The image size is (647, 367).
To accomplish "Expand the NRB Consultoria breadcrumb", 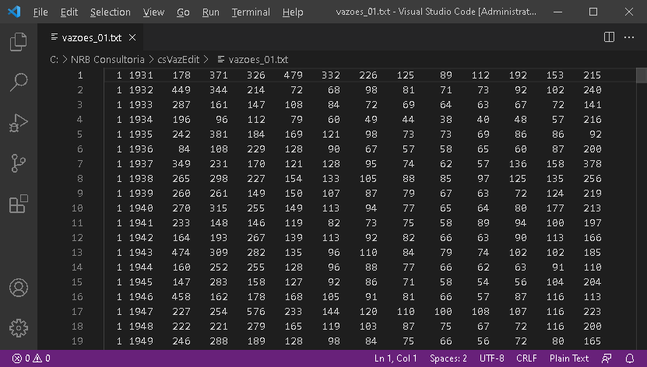I will [x=107, y=59].
